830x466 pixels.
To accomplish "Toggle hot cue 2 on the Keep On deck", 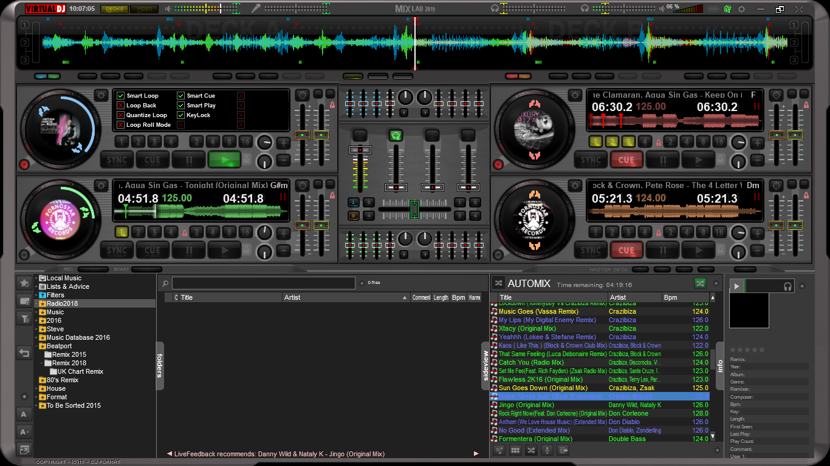I will click(x=612, y=142).
